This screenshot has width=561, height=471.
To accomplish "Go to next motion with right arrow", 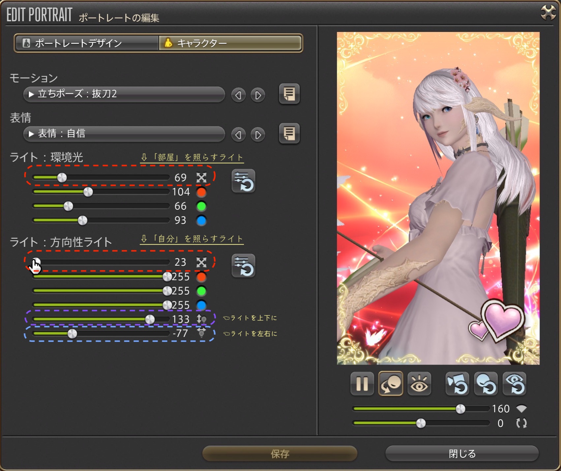I will coord(258,95).
